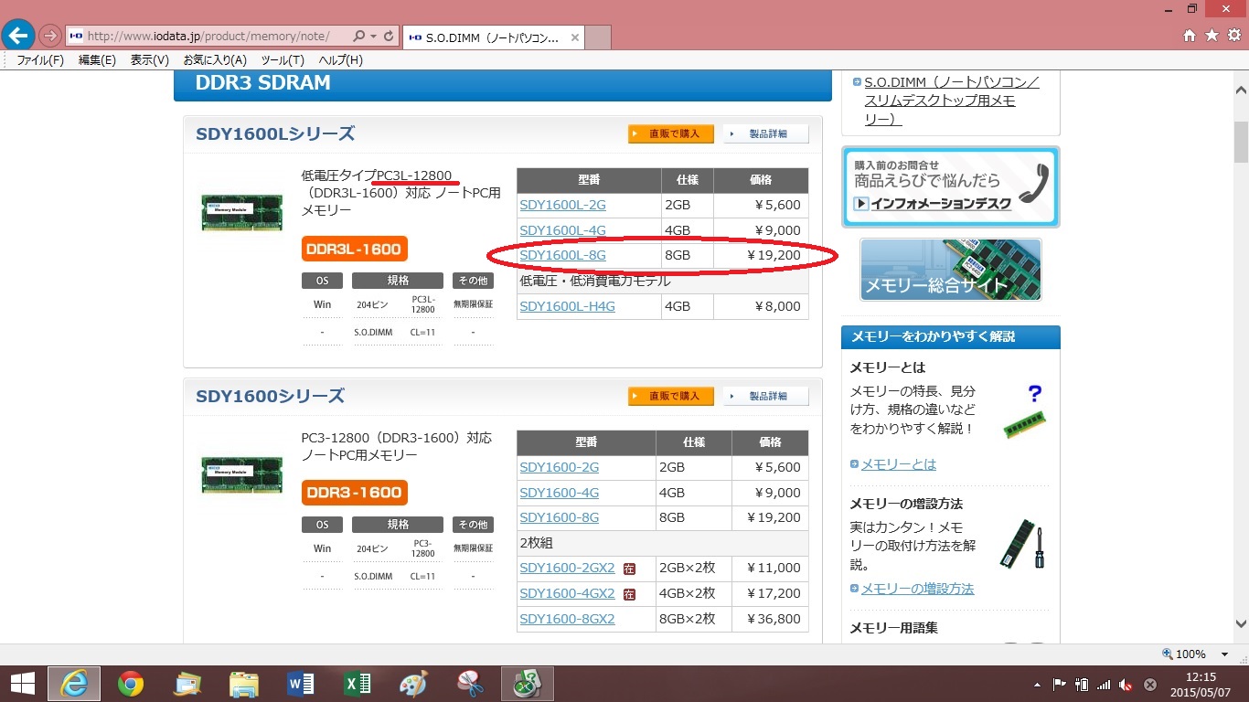The width and height of the screenshot is (1249, 702).
Task: Open Excel from the taskbar
Action: tap(357, 684)
